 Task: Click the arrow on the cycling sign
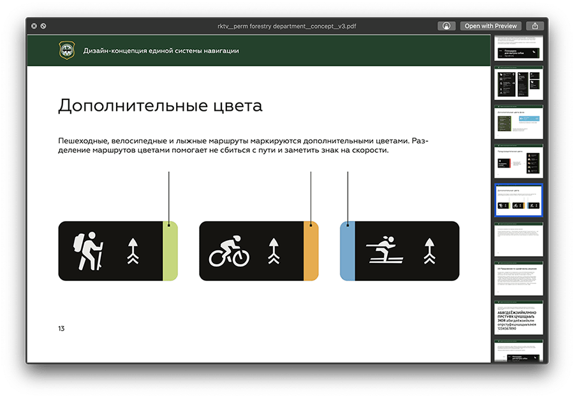pos(274,251)
